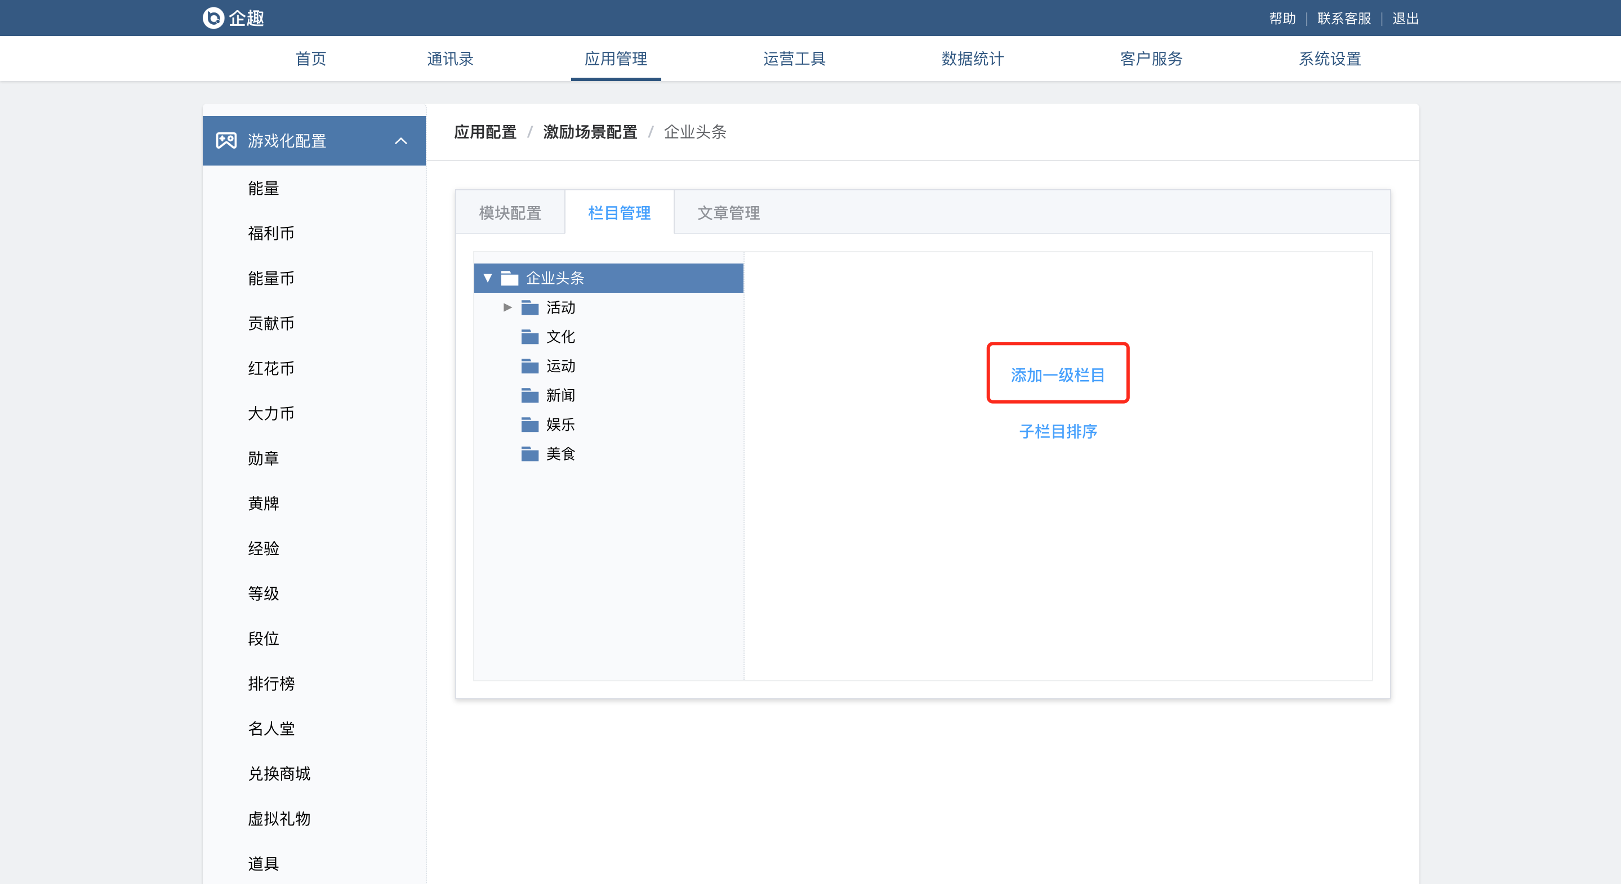Open 等级 in the sidebar
This screenshot has height=884, width=1621.
[263, 593]
